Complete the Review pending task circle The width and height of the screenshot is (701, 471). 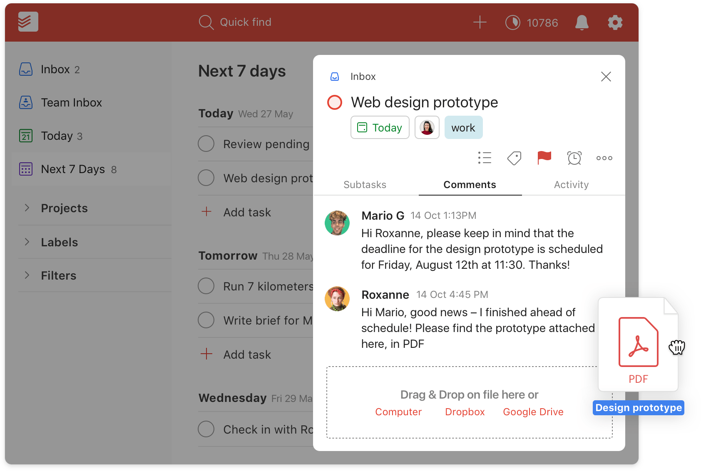[206, 144]
